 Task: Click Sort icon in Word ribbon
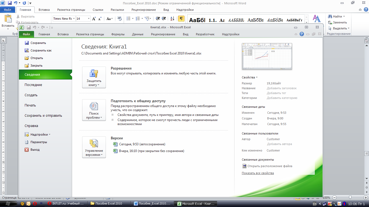point(172,19)
